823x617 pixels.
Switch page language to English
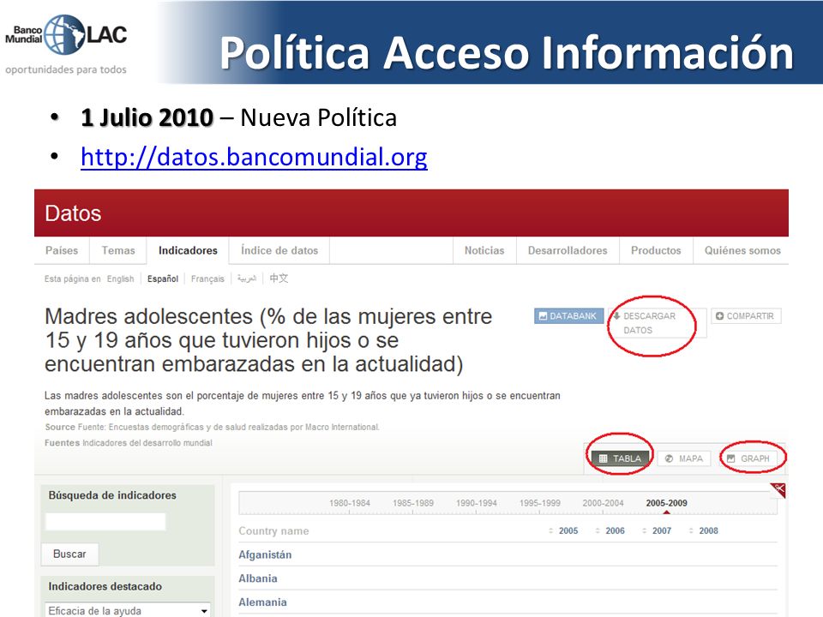[x=120, y=279]
